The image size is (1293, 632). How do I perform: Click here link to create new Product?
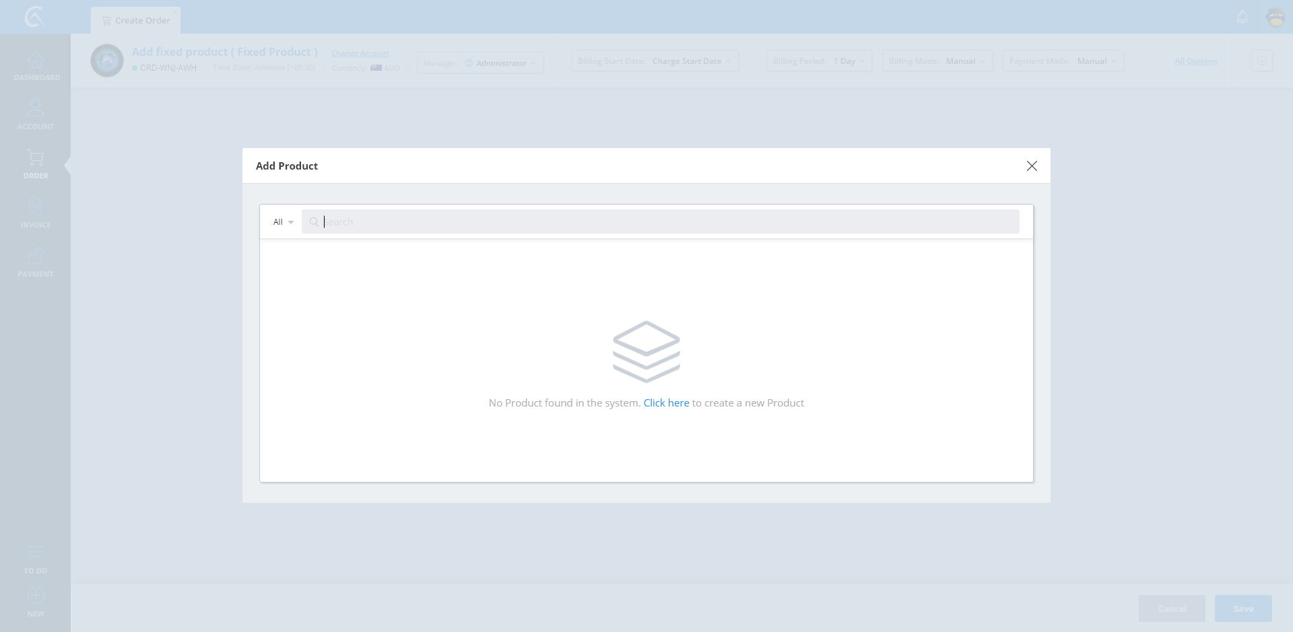666,403
